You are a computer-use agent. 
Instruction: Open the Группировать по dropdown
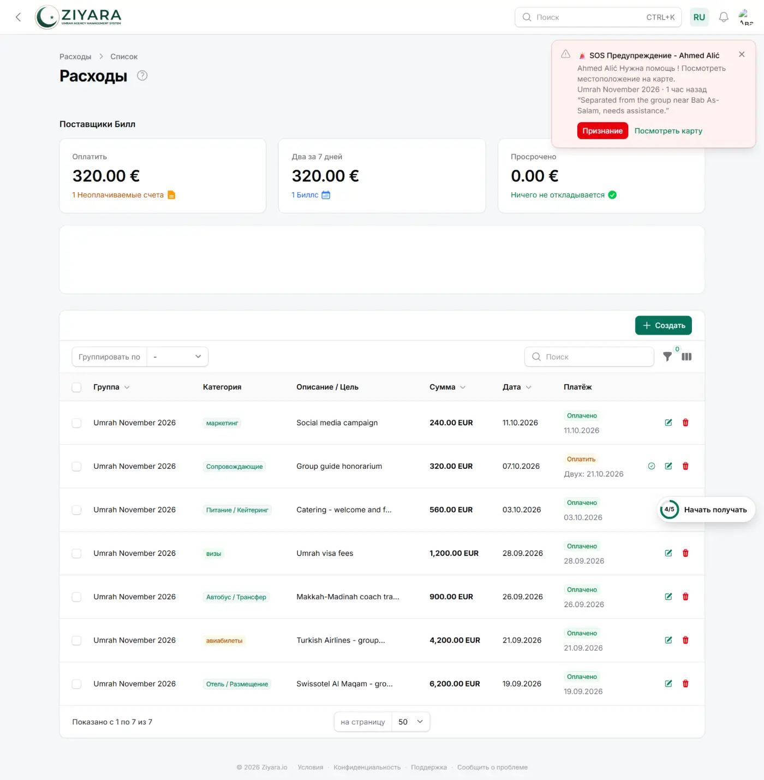tap(177, 356)
